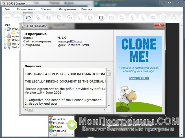The width and height of the screenshot is (185, 138).
Task: Click the merge documents circles icon
Action: click(x=111, y=18)
